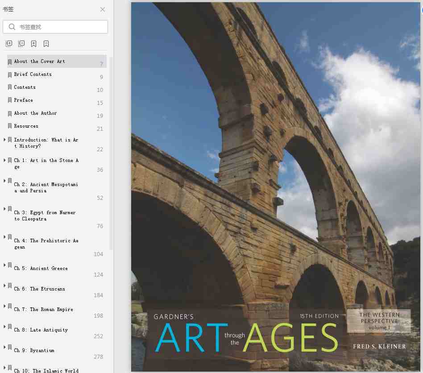Click bookmark icon beside Ch 5 Ancient Greece
This screenshot has width=423, height=373.
(10, 265)
